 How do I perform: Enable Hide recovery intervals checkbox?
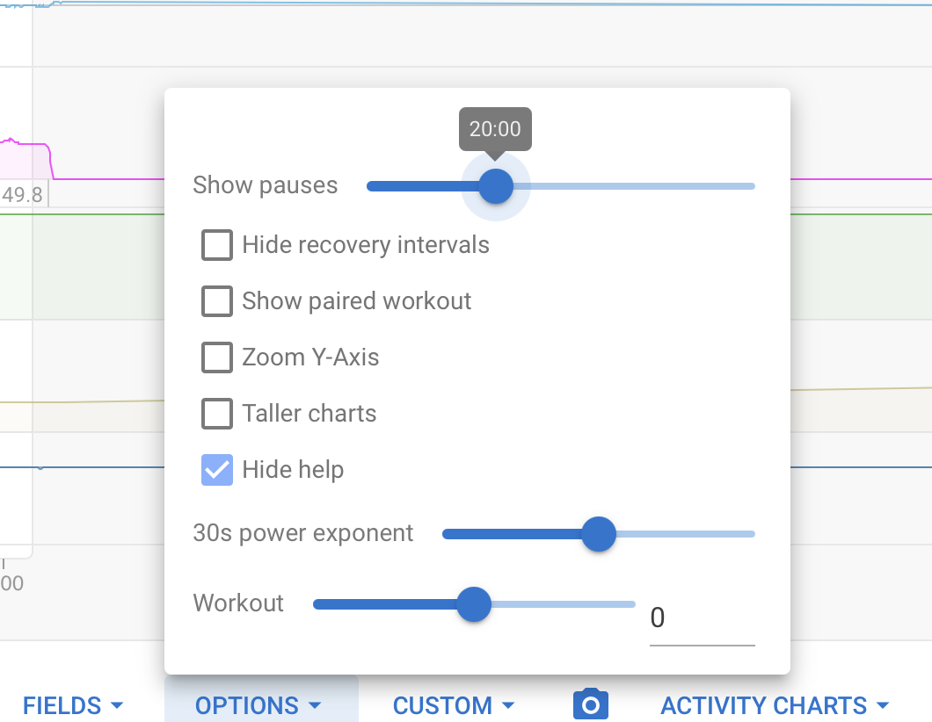point(217,245)
